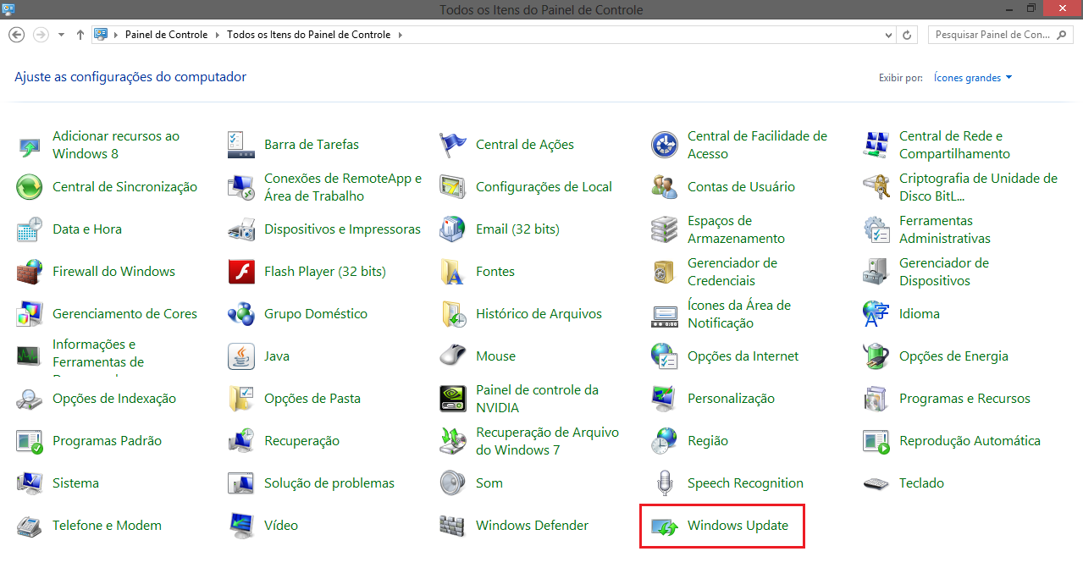Click the Recuperação link
The image size is (1083, 568).
(x=301, y=441)
